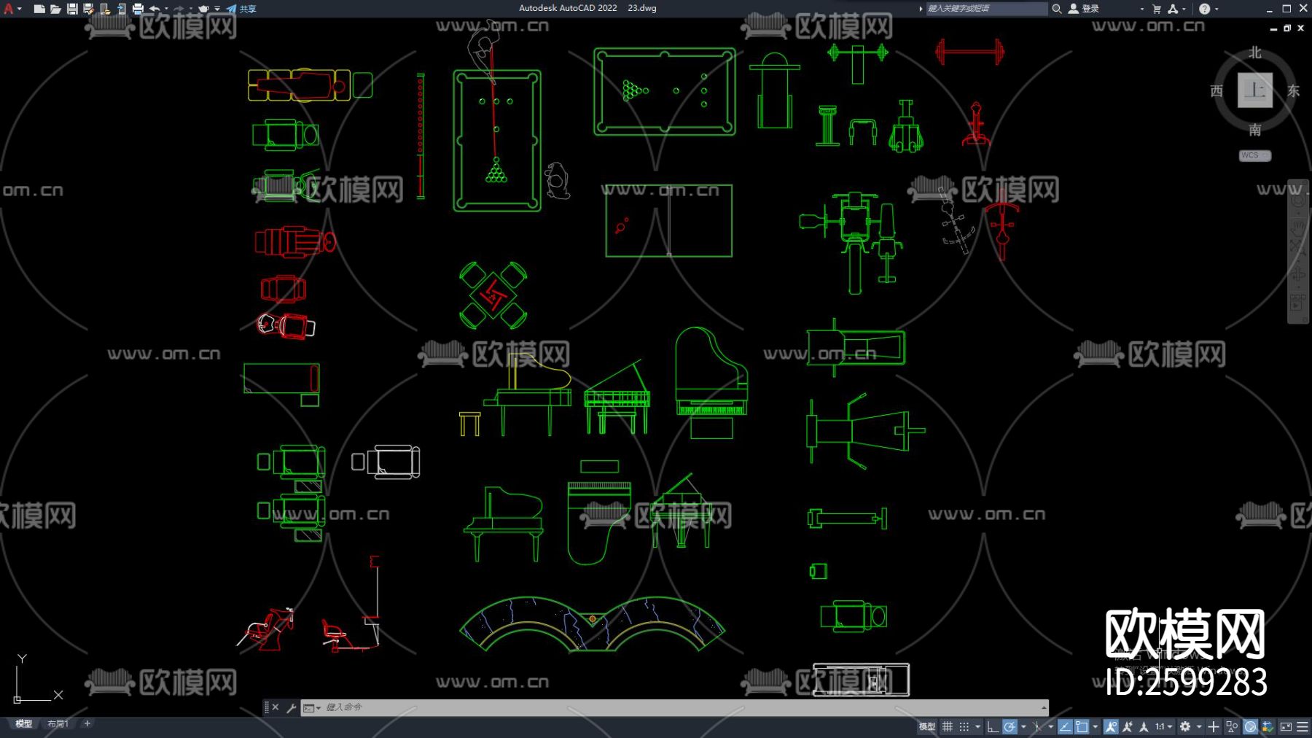Close the command line window
Screen dimensions: 1312x738
pyautogui.click(x=276, y=707)
